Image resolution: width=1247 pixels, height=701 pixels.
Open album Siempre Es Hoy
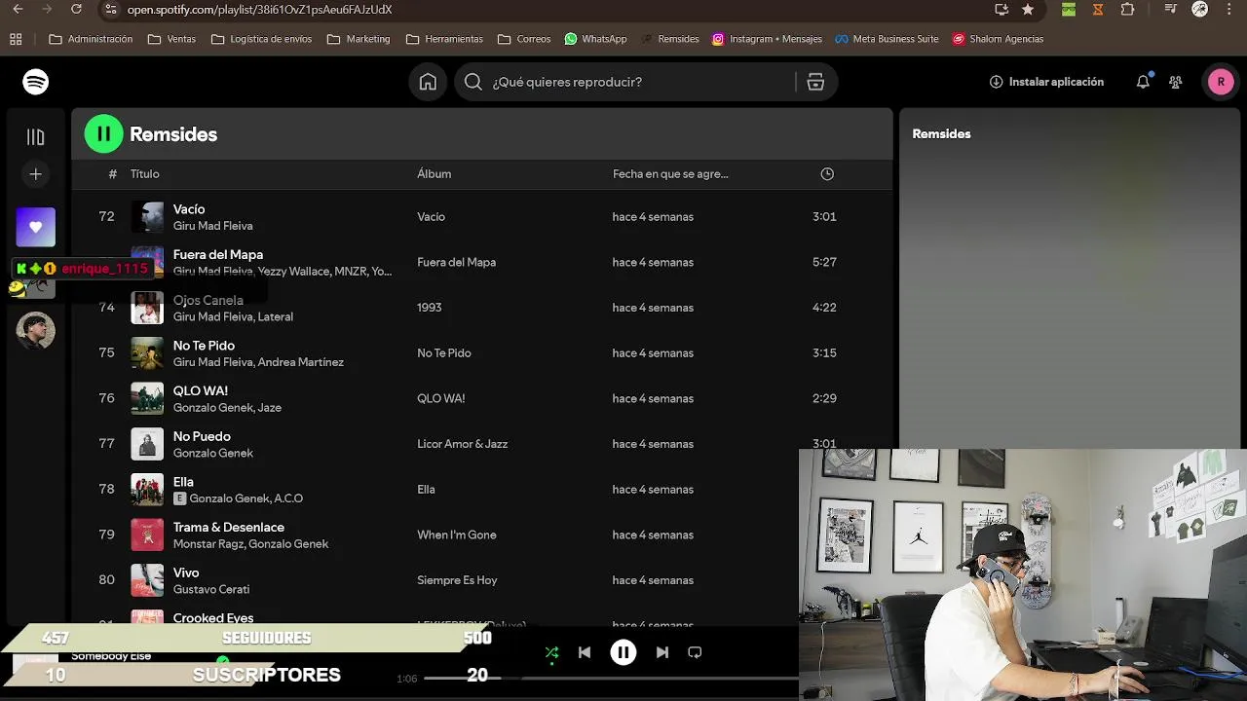pyautogui.click(x=457, y=580)
